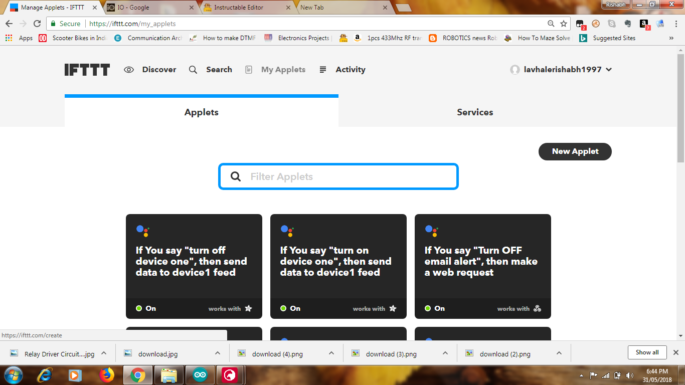Open download (3).png options arrow
Viewport: 685px width, 385px height.
coord(445,353)
